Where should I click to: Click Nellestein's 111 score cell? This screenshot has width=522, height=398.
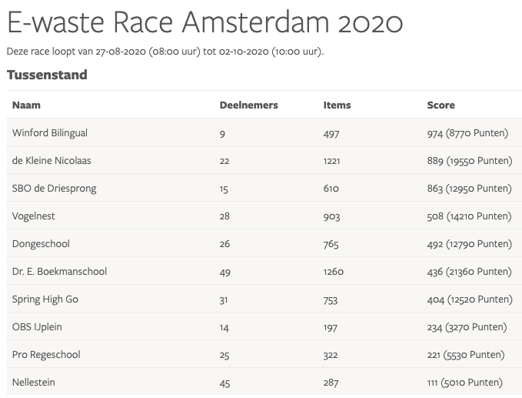(464, 383)
